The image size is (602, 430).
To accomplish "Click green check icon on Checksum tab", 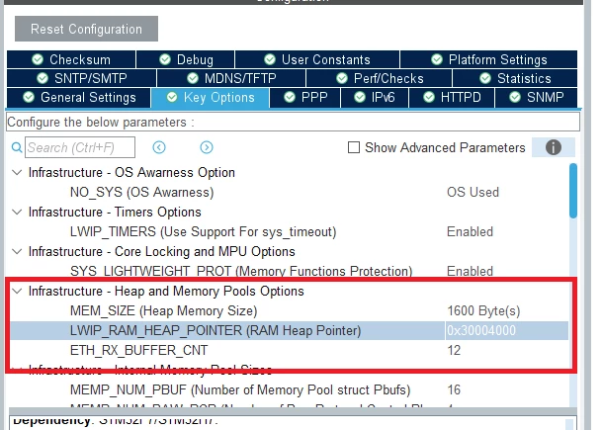I will [x=38, y=59].
